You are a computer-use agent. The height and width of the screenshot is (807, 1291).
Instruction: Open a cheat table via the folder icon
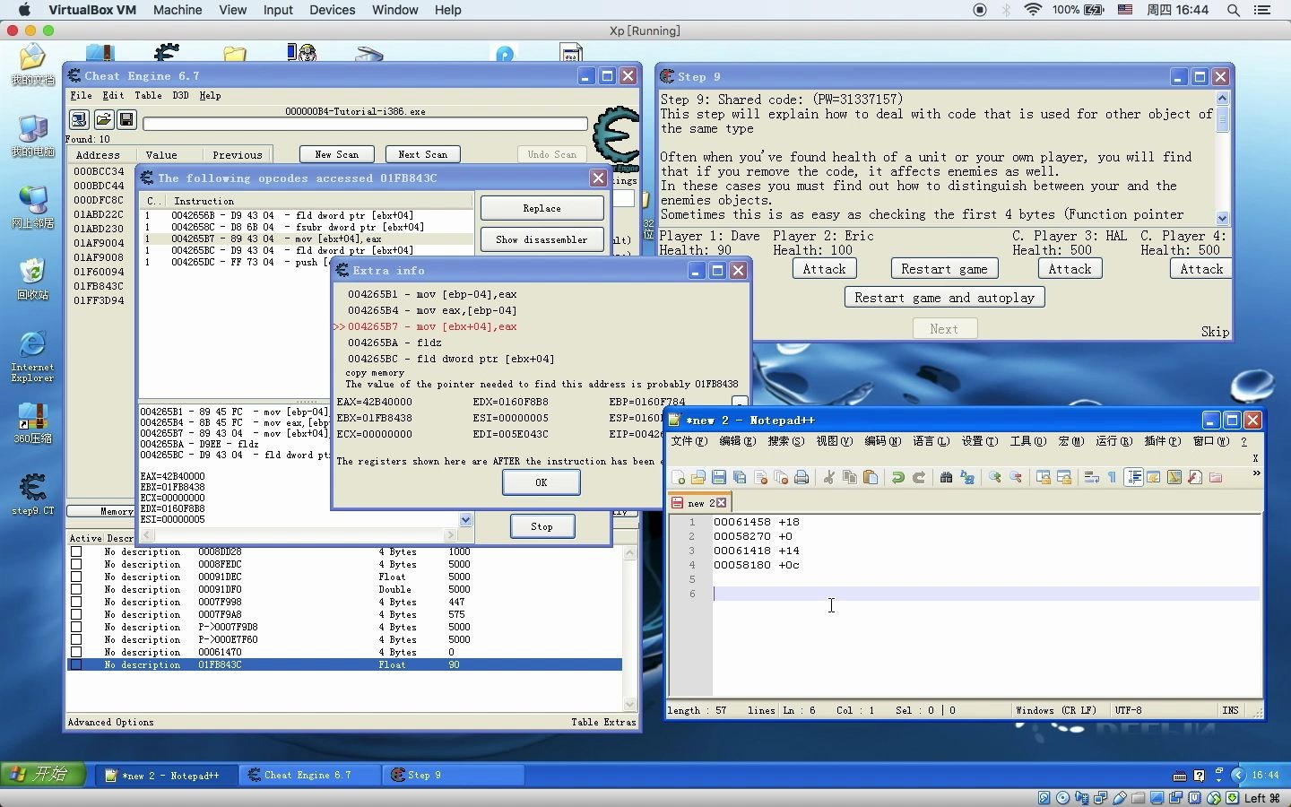(103, 119)
